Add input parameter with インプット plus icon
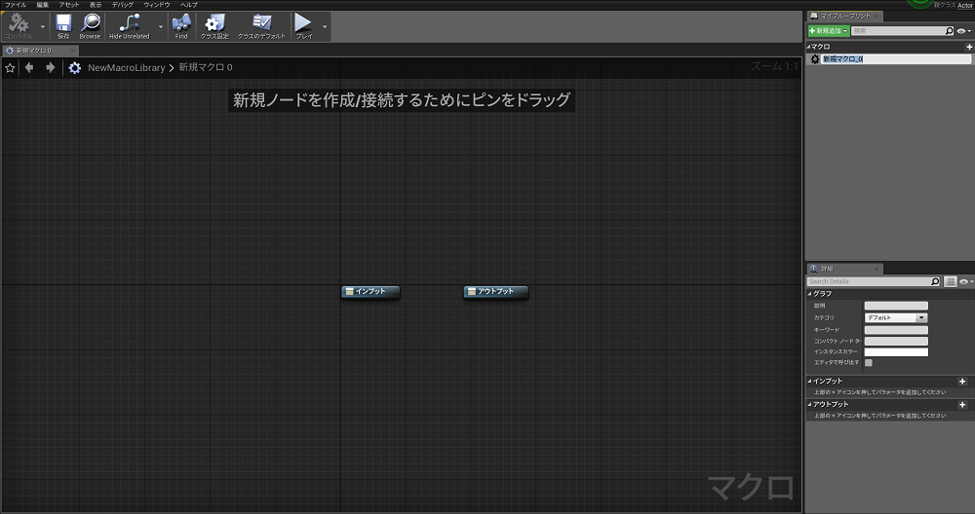 [962, 382]
